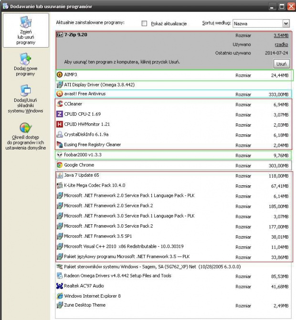296x320 pixels.
Task: Select Pakiet językowy .NET Framework 3.5 PLK
Action: pyautogui.click(x=174, y=257)
